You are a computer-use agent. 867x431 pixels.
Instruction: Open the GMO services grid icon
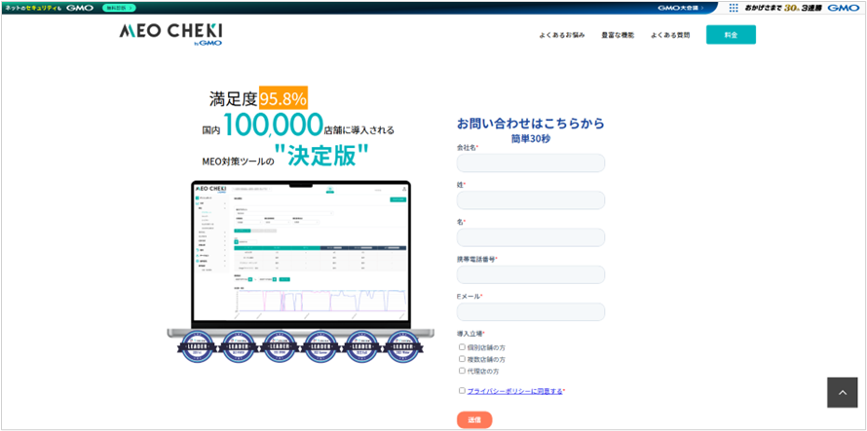click(x=734, y=8)
